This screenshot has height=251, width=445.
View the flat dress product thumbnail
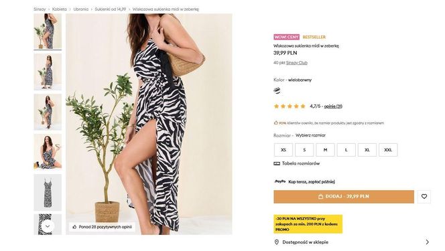click(48, 192)
